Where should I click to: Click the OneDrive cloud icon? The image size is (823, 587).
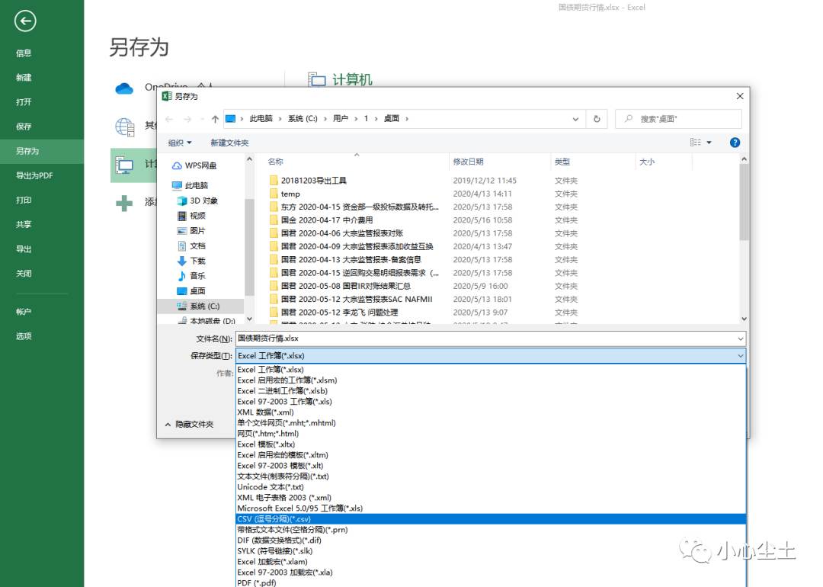(x=124, y=88)
